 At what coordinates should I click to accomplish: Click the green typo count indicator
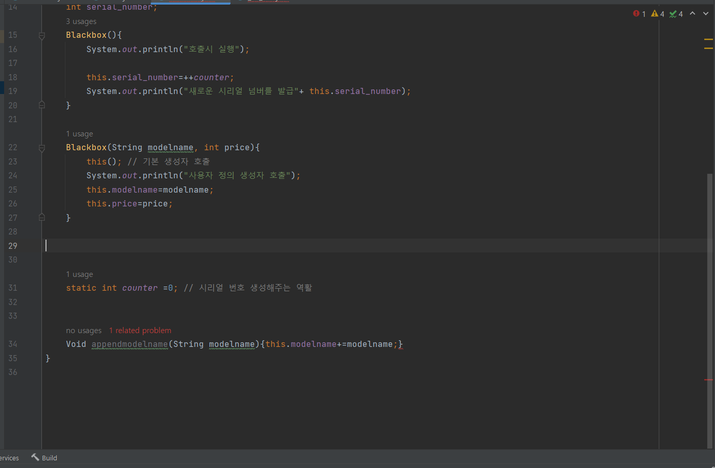[676, 14]
